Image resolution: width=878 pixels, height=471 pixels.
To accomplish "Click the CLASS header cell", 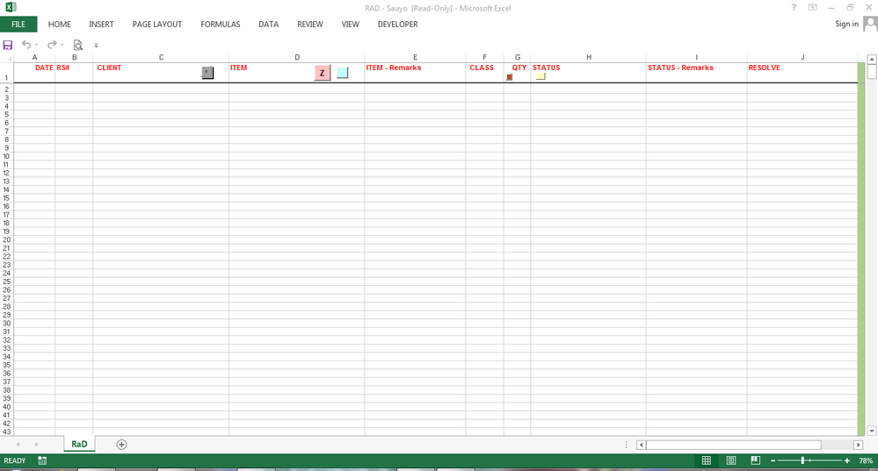I will (484, 73).
